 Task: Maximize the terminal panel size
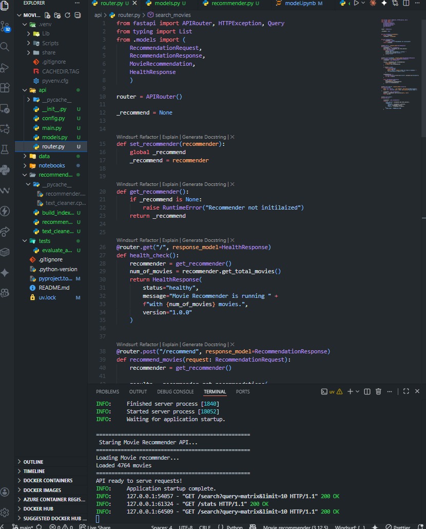406,391
